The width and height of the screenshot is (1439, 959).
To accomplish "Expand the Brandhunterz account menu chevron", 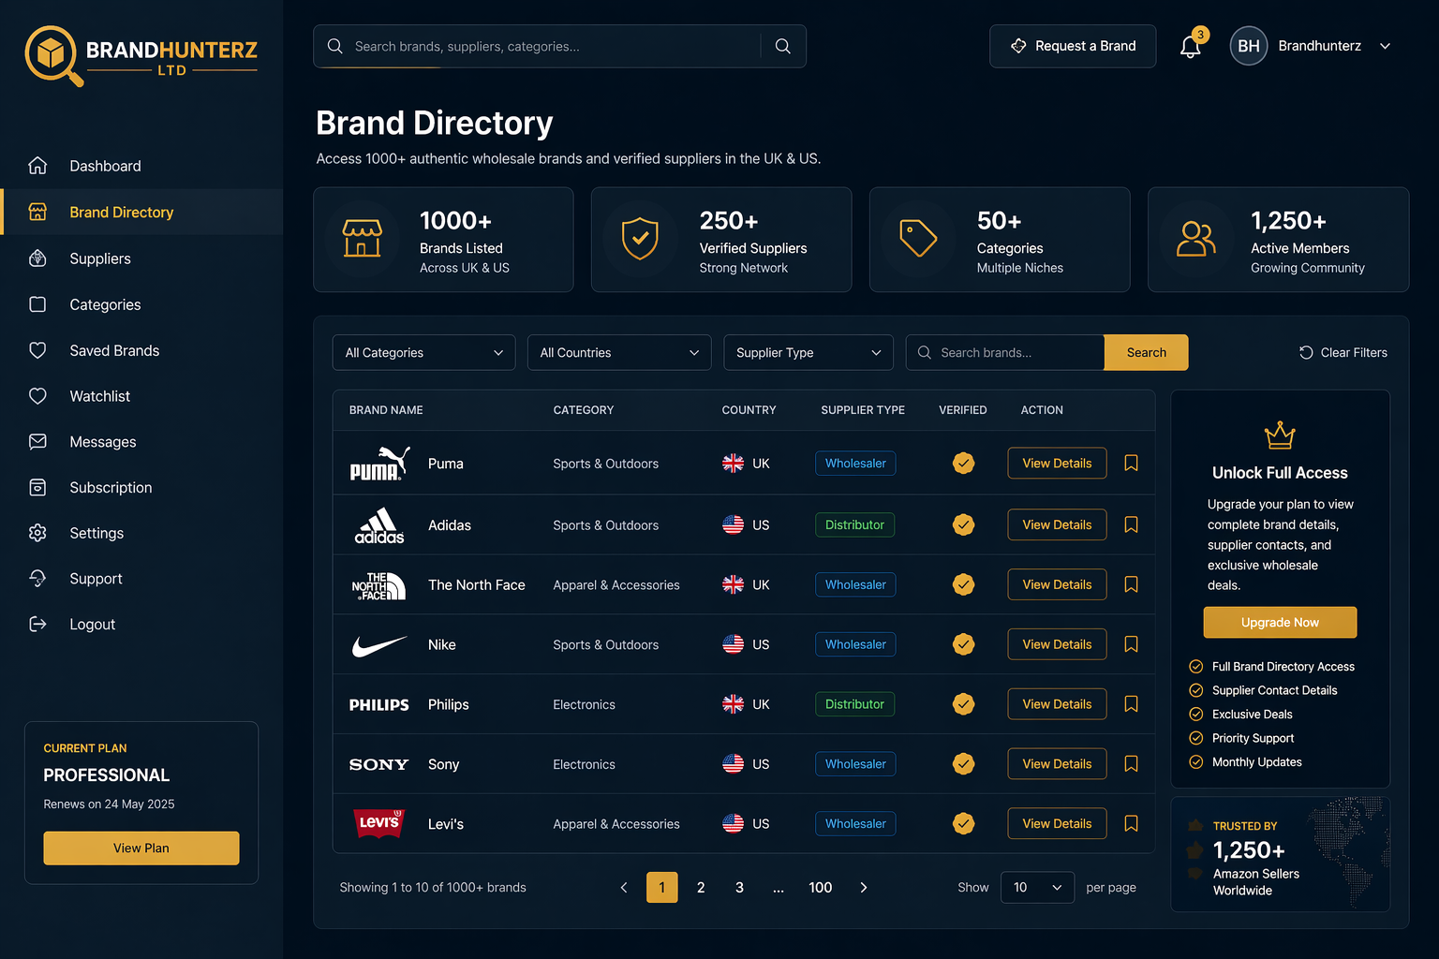I will (x=1386, y=46).
